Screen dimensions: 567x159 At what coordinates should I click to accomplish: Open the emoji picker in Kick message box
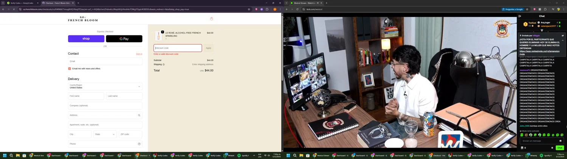(561, 141)
